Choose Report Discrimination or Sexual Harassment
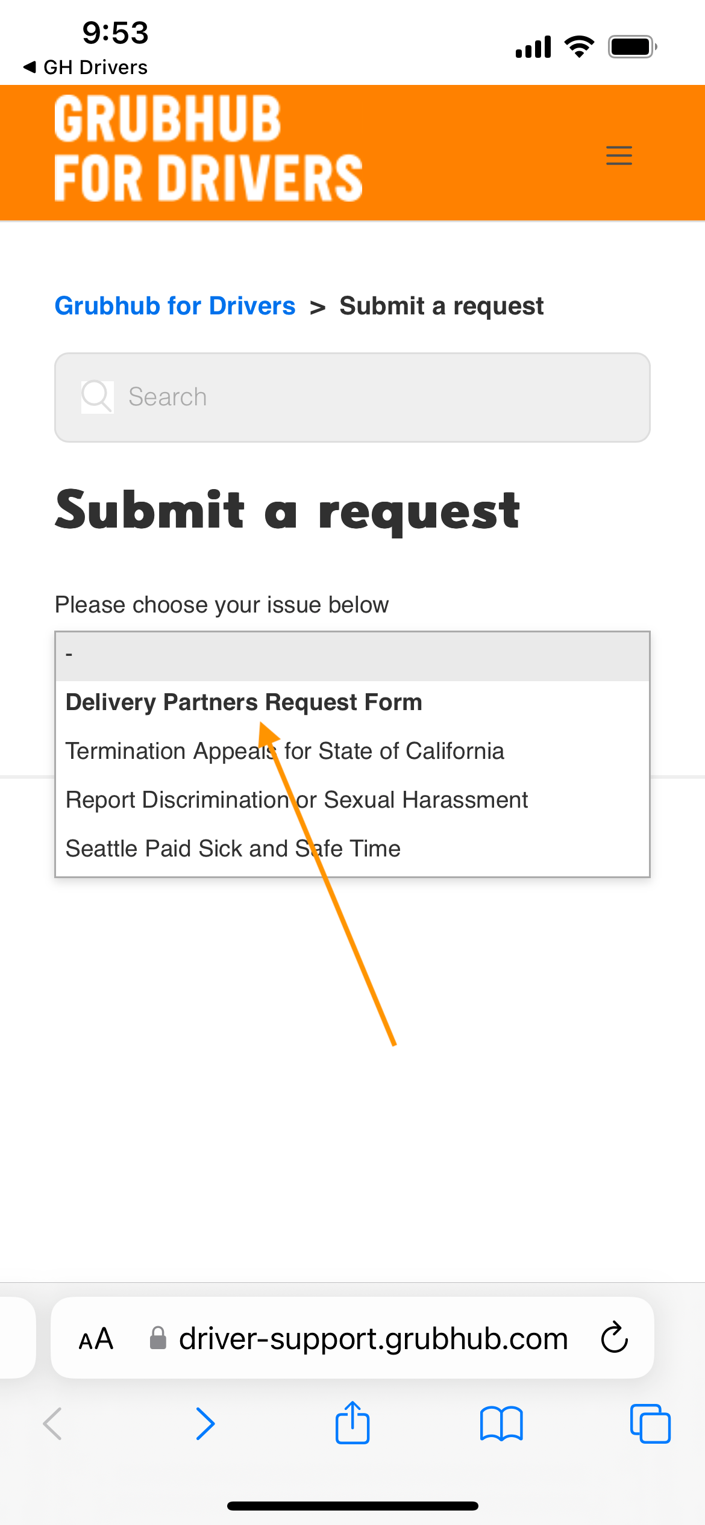 (352, 800)
